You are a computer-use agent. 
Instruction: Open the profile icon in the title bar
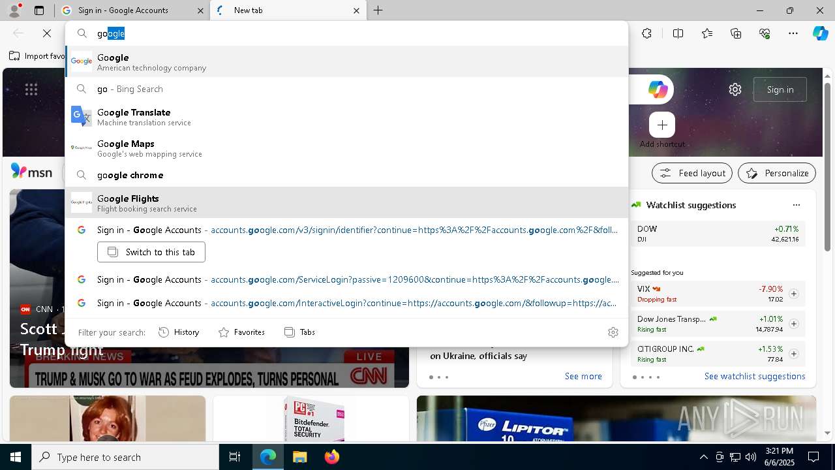click(14, 10)
